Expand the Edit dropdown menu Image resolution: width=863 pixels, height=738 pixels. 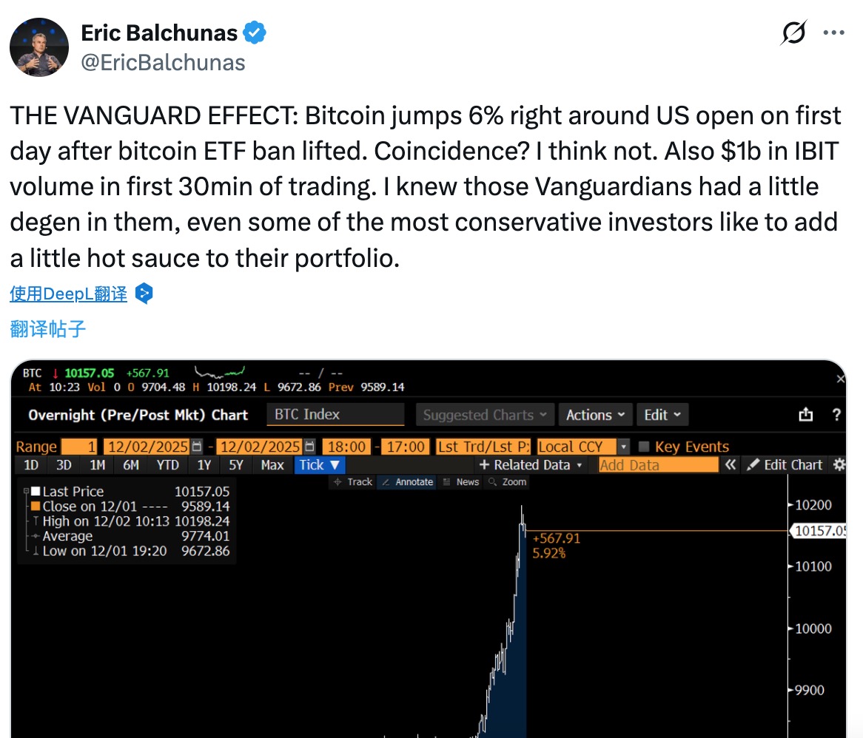pos(662,415)
